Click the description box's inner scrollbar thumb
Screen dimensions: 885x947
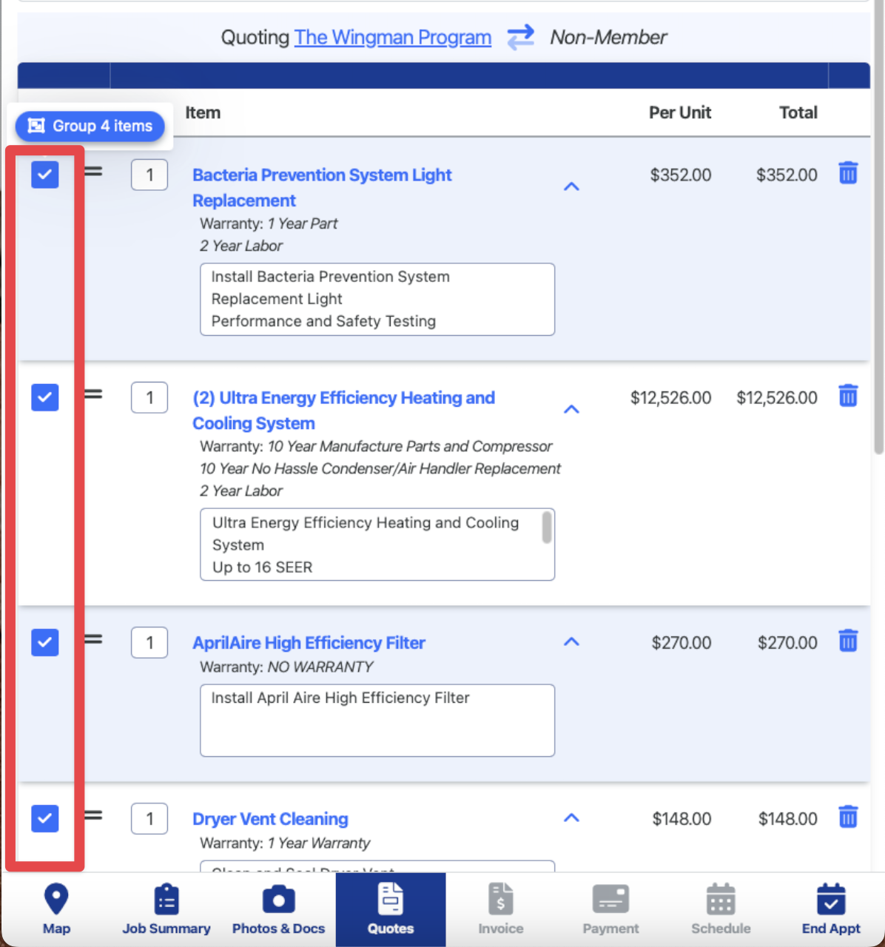click(547, 528)
